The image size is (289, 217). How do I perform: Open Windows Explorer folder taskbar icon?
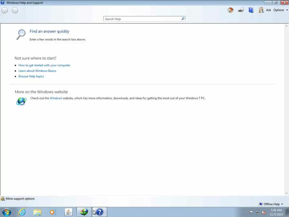coord(37,212)
